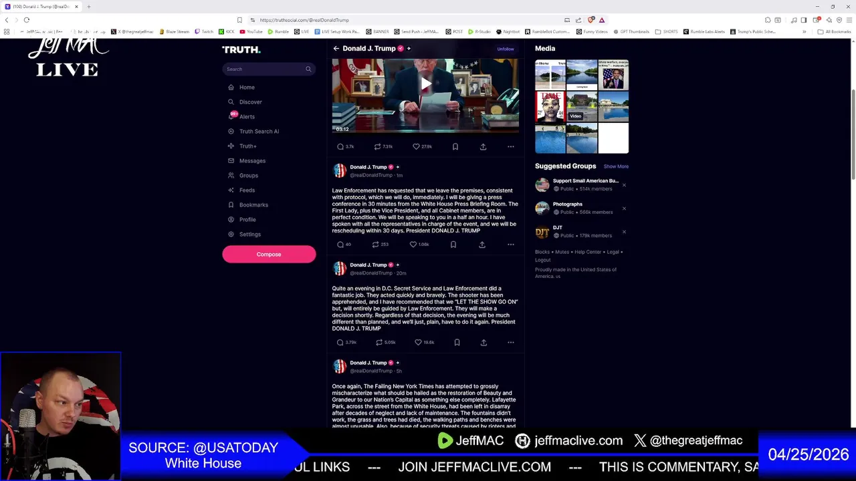
Task: Click the plus badge next to Donald J. Trump header
Action: click(x=409, y=48)
